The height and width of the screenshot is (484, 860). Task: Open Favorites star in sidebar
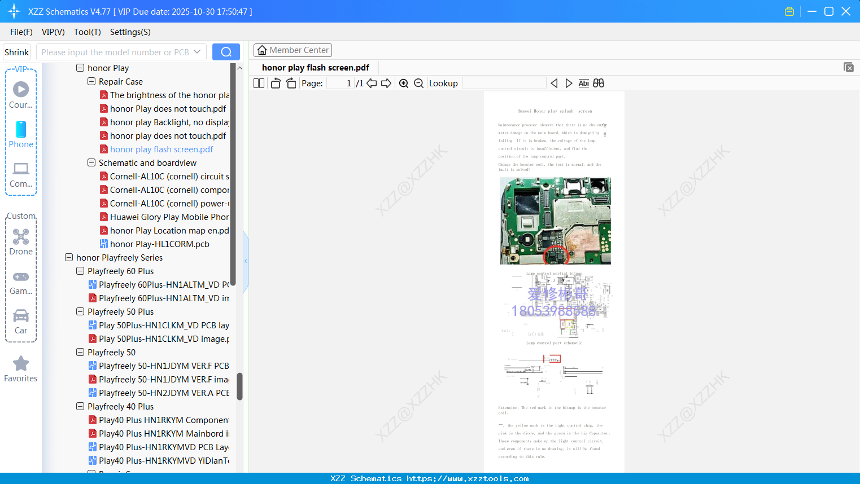click(21, 369)
